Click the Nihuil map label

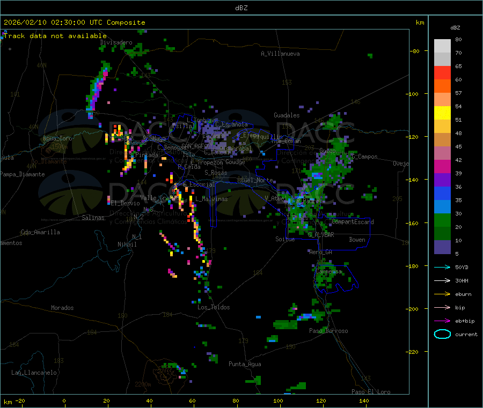[127, 244]
